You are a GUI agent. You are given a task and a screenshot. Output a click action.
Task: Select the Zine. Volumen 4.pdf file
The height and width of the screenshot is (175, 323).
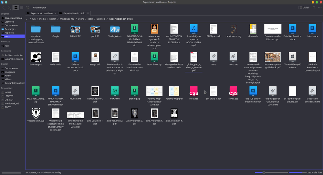(x=174, y=113)
